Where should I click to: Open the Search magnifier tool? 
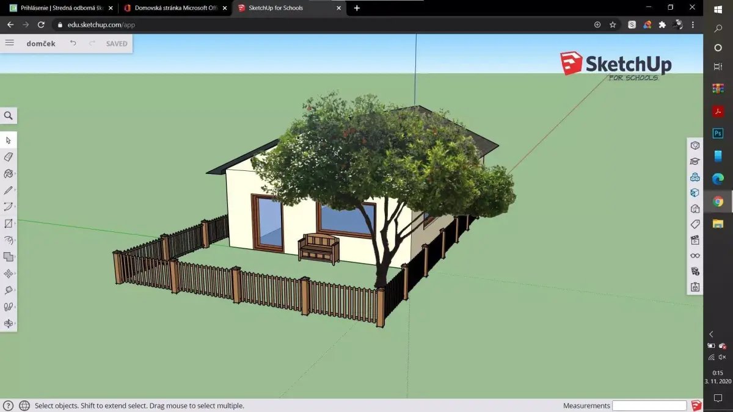click(x=9, y=115)
